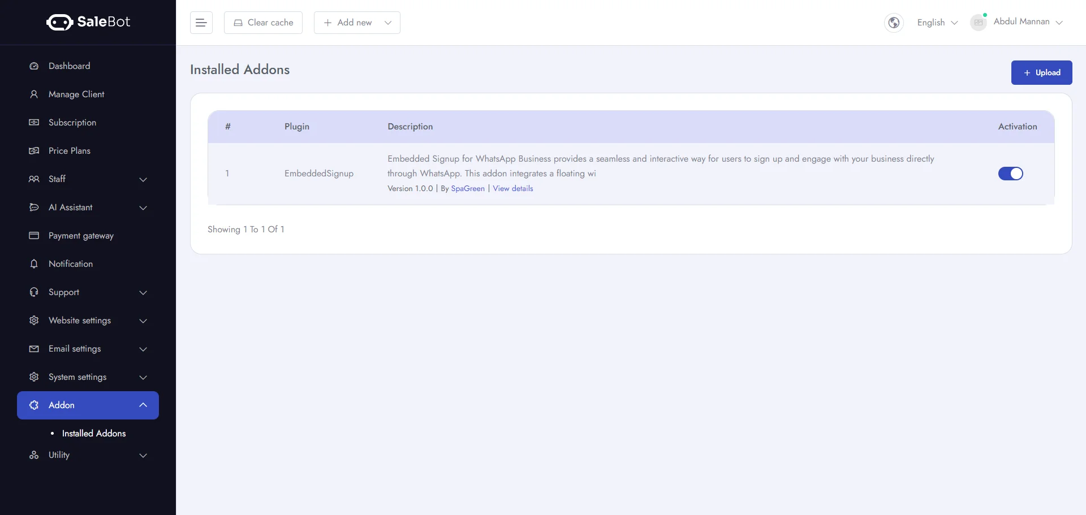The image size is (1086, 515).
Task: Click the Abdul Mannan profile avatar
Action: pyautogui.click(x=978, y=23)
